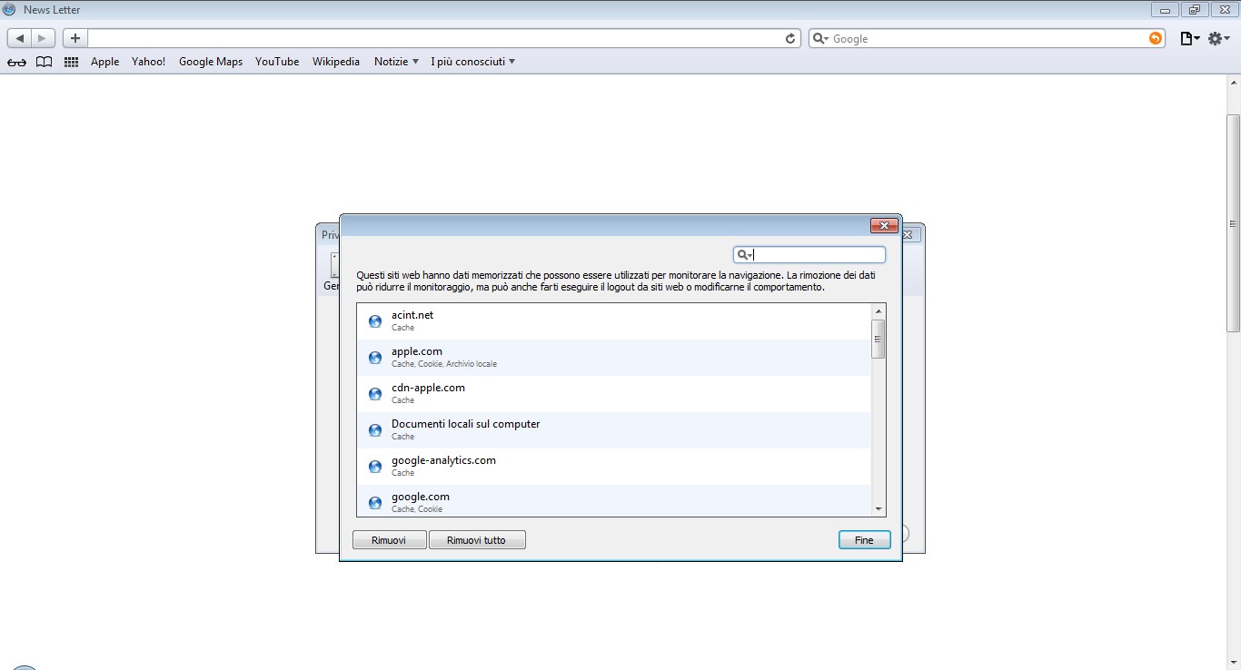Image resolution: width=1241 pixels, height=670 pixels.
Task: Open the Google Maps bookmark
Action: click(x=211, y=62)
